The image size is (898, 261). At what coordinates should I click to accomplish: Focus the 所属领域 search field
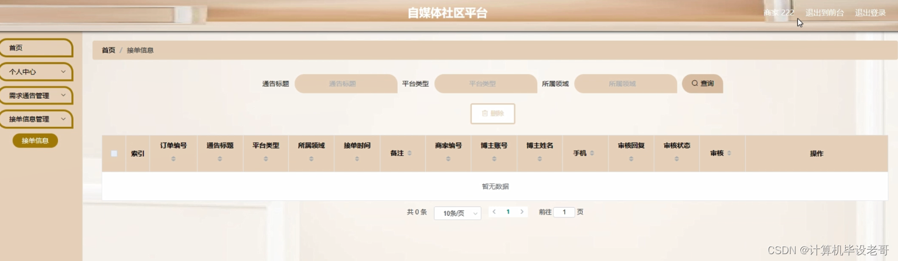click(x=625, y=83)
